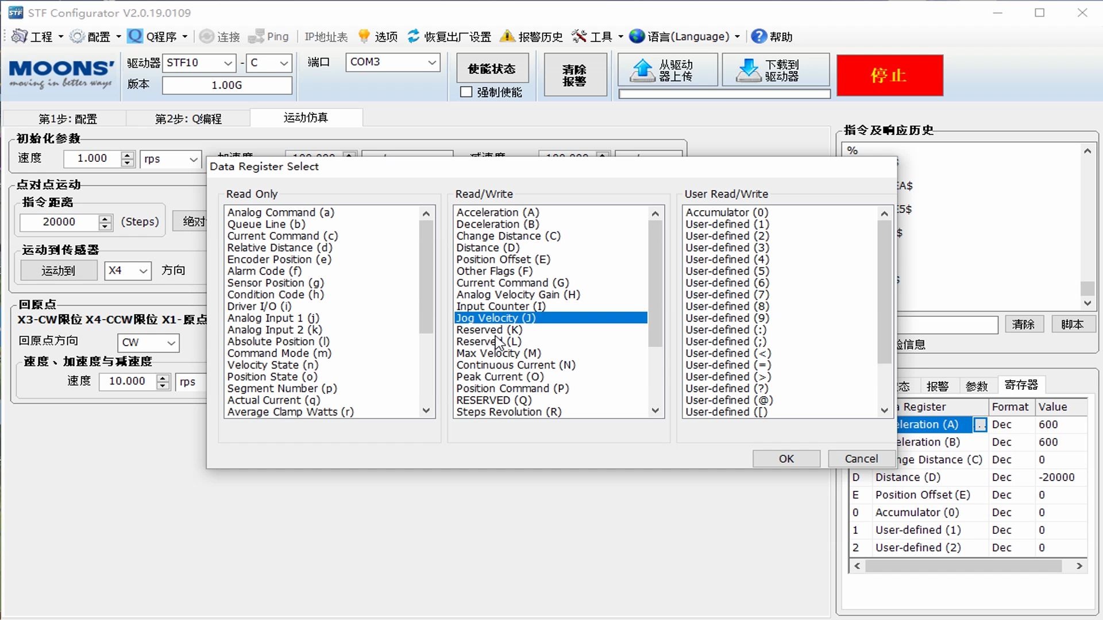Click the MOONS' logo
The height and width of the screenshot is (620, 1103).
click(x=61, y=75)
